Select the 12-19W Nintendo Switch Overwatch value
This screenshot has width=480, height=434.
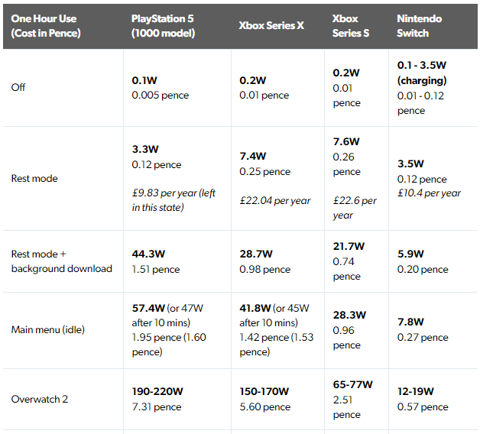pyautogui.click(x=415, y=391)
